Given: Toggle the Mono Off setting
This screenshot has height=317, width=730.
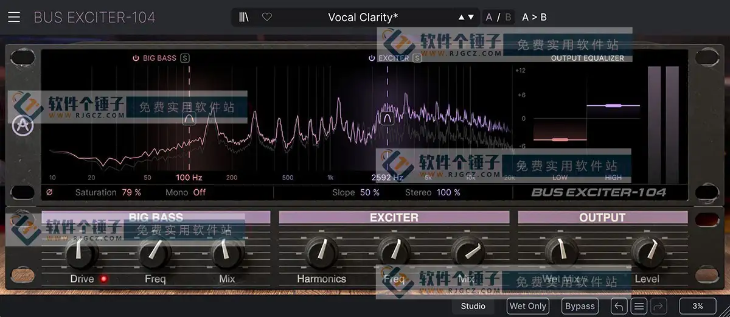Looking at the screenshot, I should (x=199, y=192).
